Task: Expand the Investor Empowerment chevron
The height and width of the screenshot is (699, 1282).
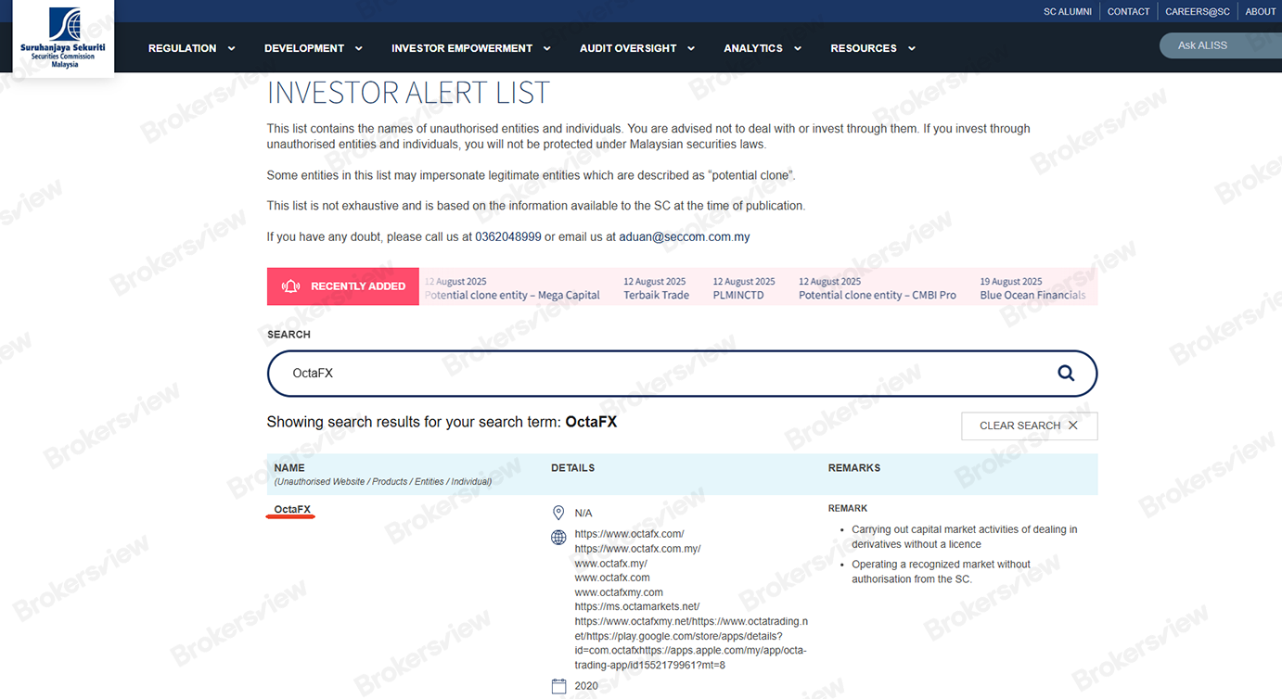Action: click(x=546, y=48)
